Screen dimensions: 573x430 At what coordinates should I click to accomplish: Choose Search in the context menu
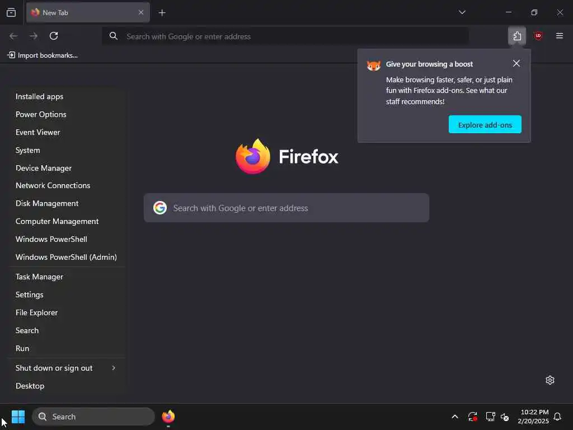coord(67,330)
